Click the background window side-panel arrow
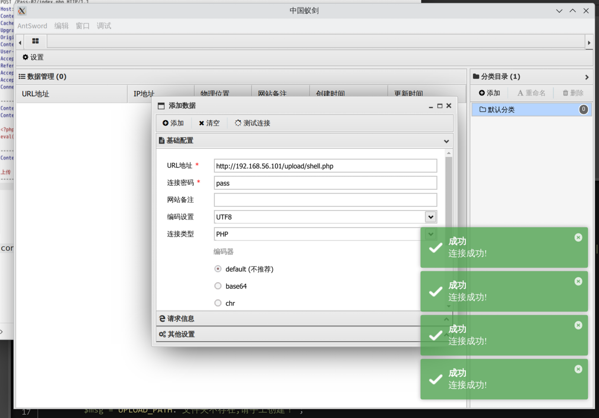 coord(1,332)
